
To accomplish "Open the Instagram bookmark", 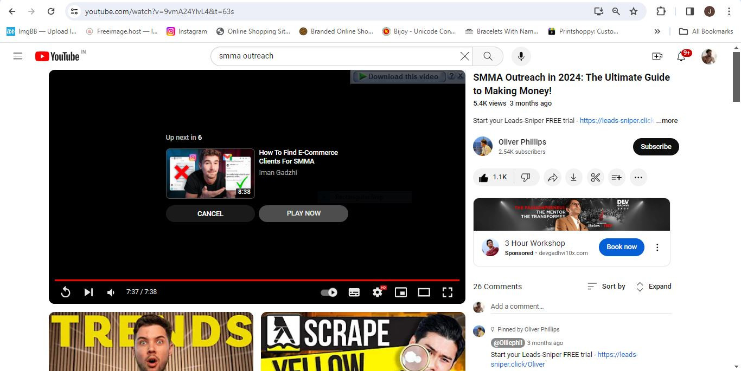I will click(x=187, y=31).
